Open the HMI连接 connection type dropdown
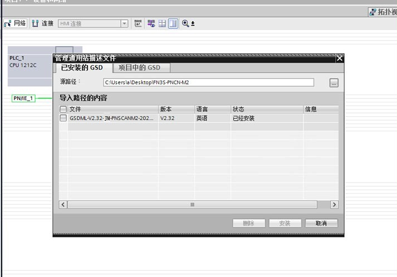Viewport: 397px width, 277px height. coord(124,23)
